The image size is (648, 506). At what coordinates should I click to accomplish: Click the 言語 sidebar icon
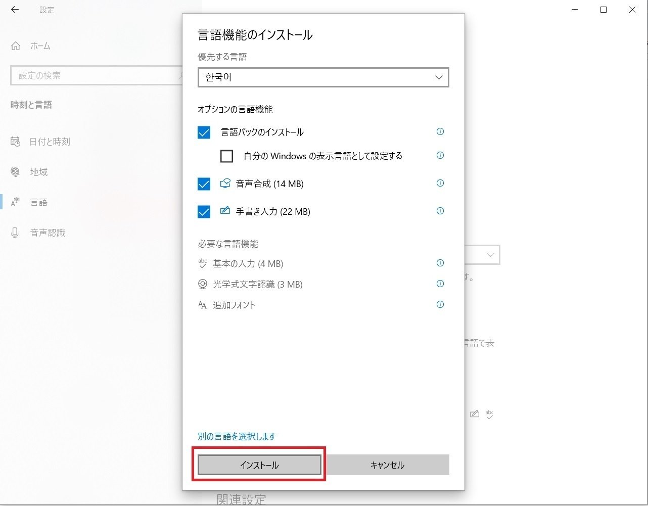pyautogui.click(x=15, y=202)
